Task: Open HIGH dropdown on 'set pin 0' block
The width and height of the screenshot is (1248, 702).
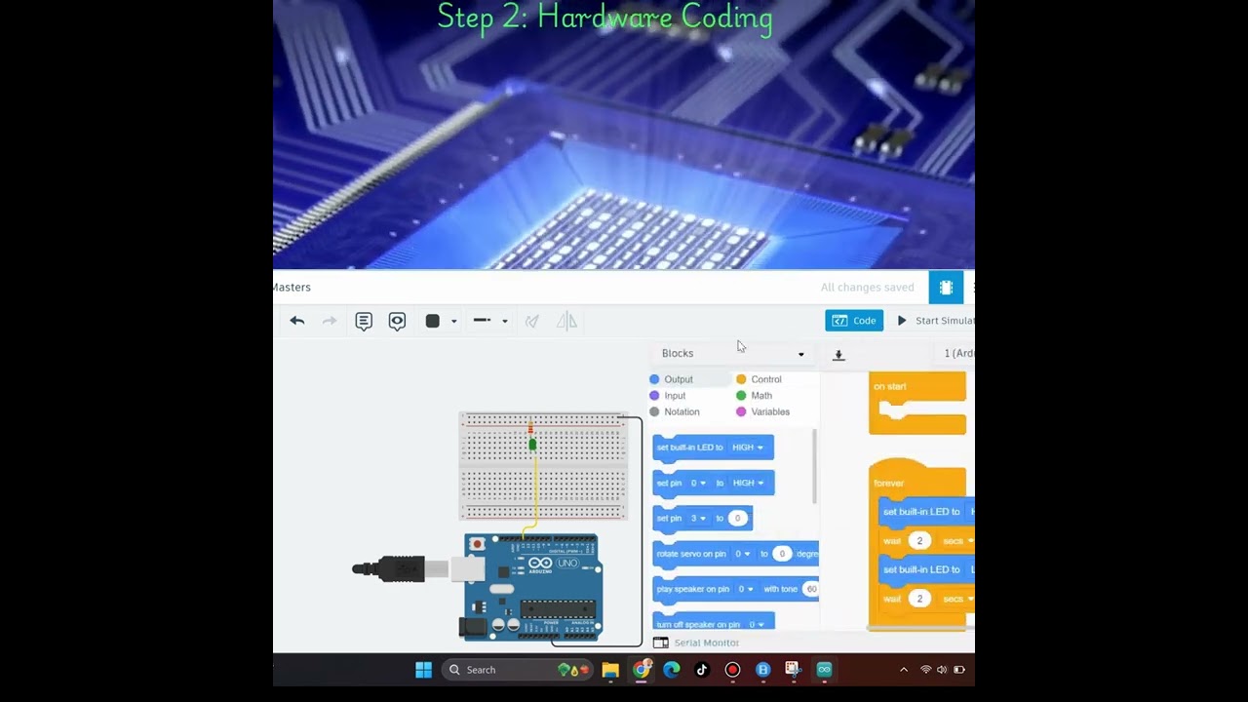Action: coord(748,483)
